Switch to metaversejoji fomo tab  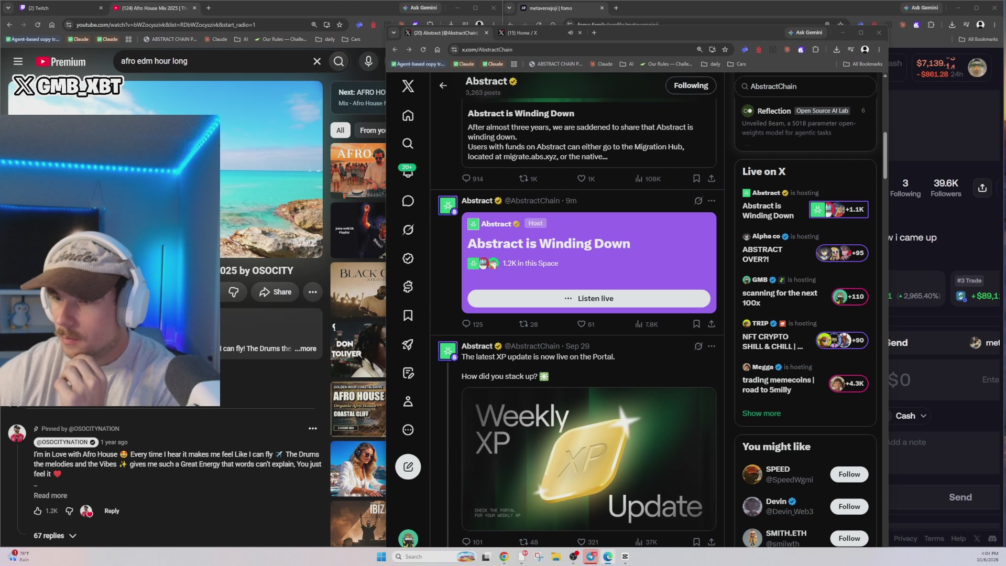[x=562, y=8]
